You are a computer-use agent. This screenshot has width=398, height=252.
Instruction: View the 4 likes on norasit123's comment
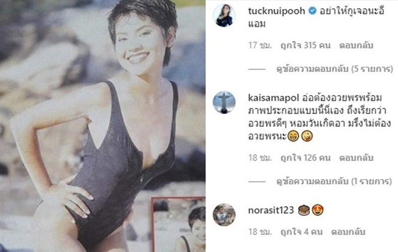point(301,232)
